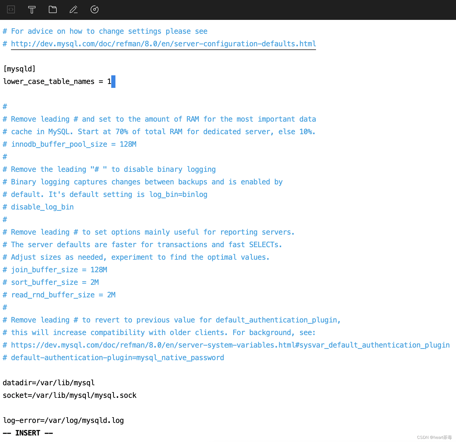
Task: Click the '-- INSERT --' mode indicator
Action: pos(28,433)
